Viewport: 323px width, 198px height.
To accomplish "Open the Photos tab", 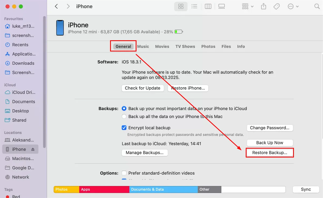I will pyautogui.click(x=208, y=46).
